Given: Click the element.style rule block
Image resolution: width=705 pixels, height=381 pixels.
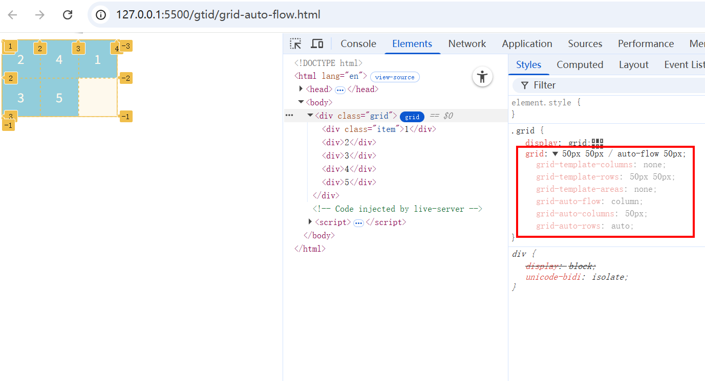Looking at the screenshot, I should click(x=546, y=108).
